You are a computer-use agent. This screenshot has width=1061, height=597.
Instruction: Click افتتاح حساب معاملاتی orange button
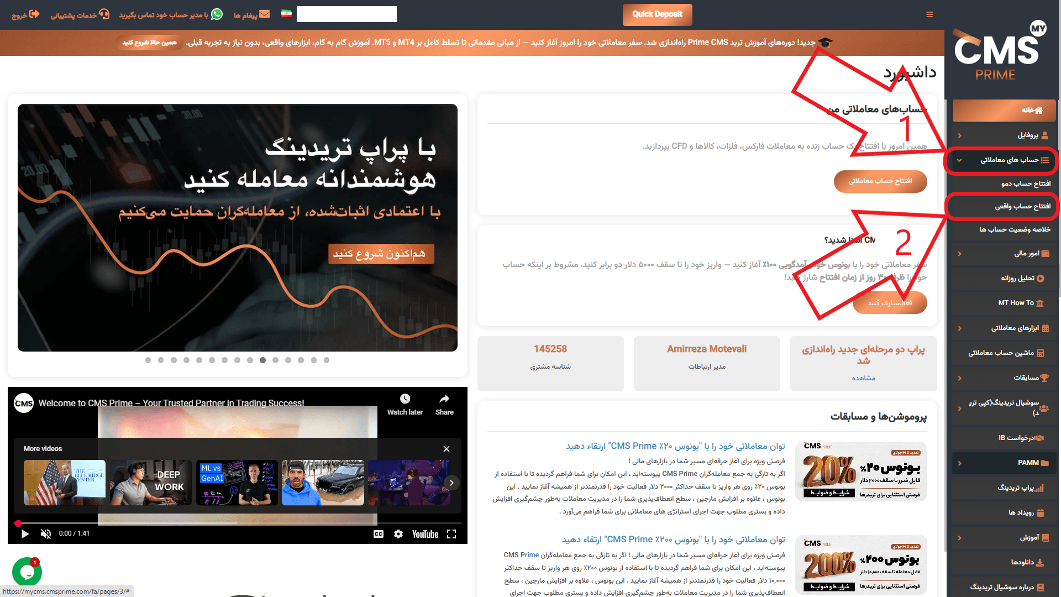(880, 181)
